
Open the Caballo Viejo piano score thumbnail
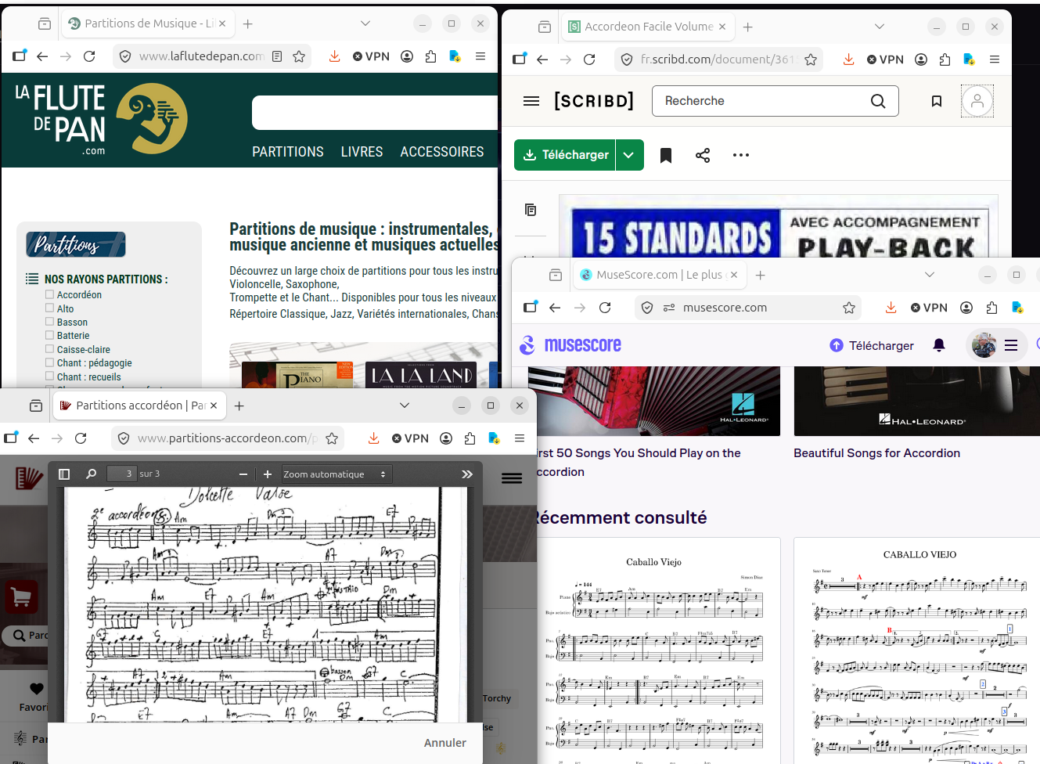(x=659, y=651)
